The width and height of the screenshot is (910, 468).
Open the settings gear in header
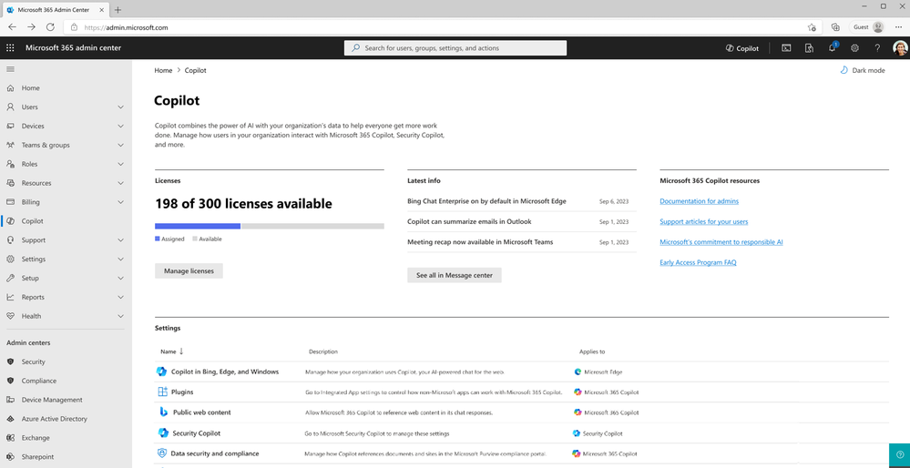854,48
